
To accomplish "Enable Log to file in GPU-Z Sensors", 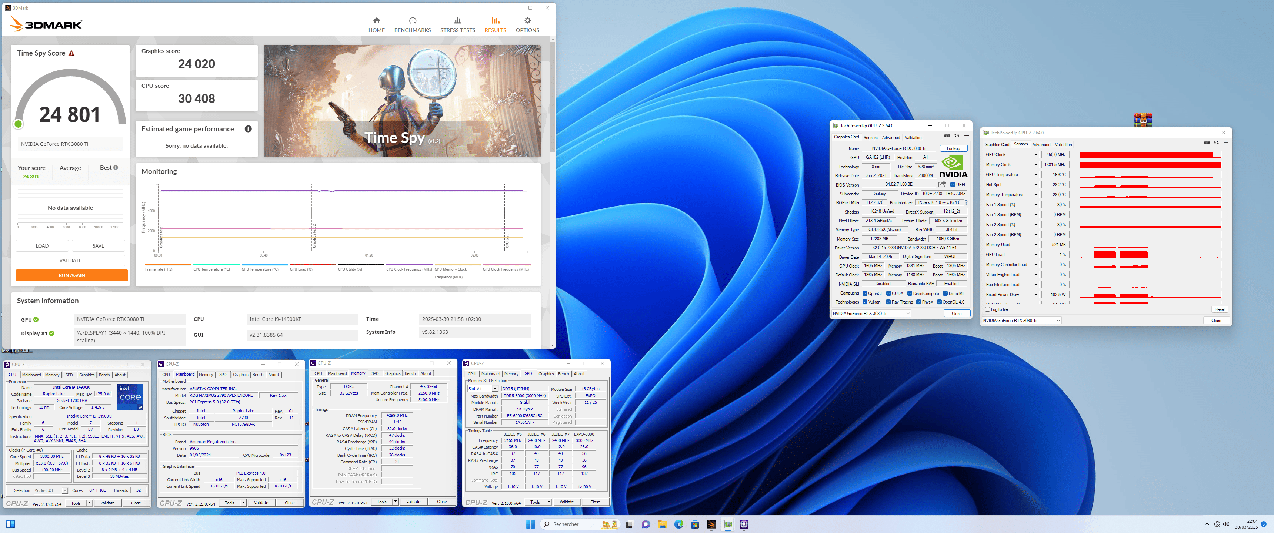I will tap(988, 309).
